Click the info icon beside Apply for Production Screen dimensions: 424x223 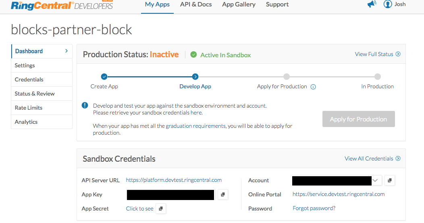click(x=313, y=87)
